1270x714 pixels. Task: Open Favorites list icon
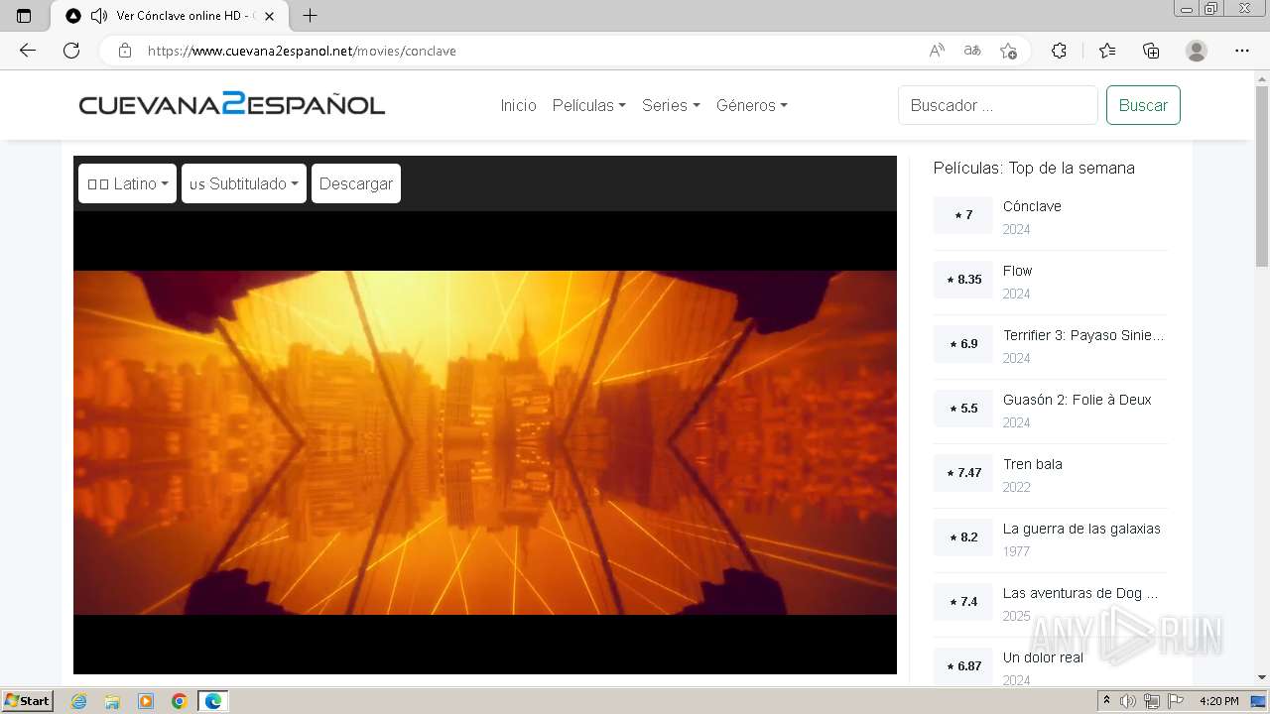coord(1107,51)
